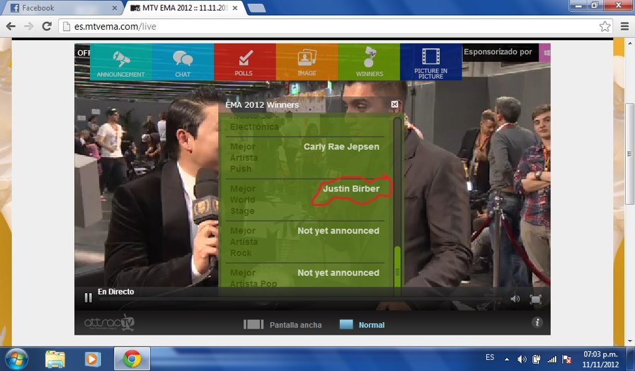Click the Mejor World Stage category

point(243,199)
